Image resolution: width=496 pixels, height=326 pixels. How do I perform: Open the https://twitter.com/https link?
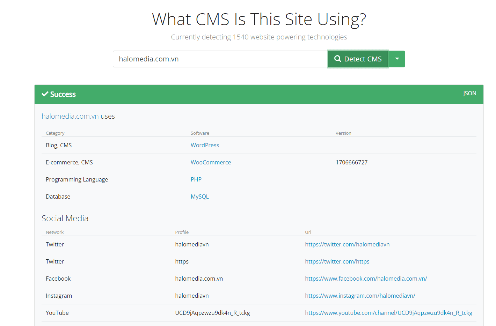[x=337, y=261]
